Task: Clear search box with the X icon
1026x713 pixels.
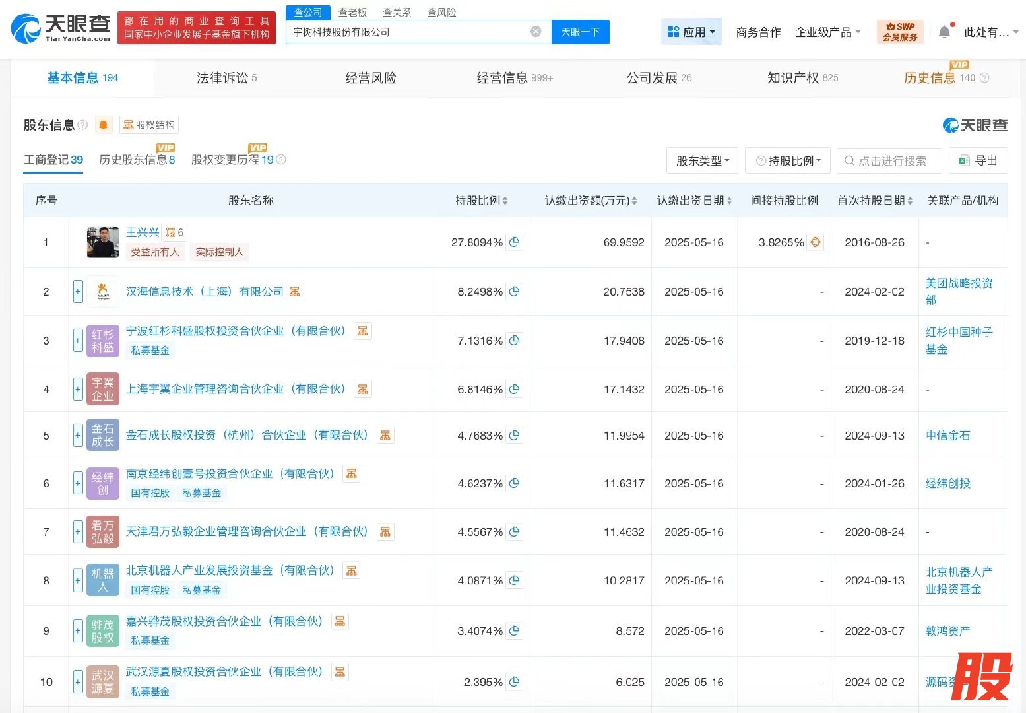Action: [536, 32]
